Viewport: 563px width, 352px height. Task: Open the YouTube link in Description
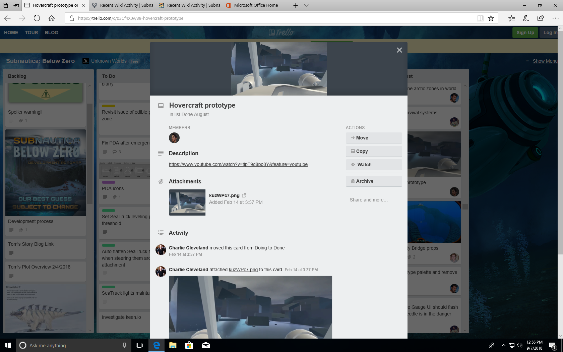click(238, 164)
